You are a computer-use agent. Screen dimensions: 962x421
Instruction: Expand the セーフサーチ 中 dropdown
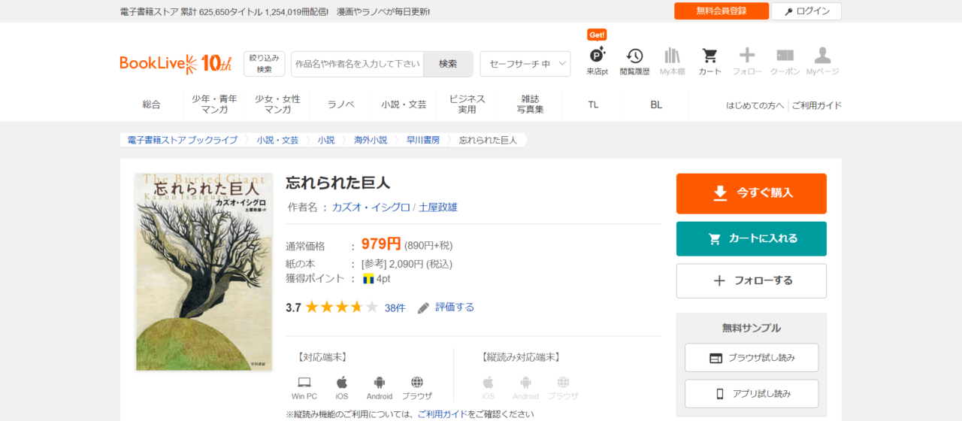525,64
